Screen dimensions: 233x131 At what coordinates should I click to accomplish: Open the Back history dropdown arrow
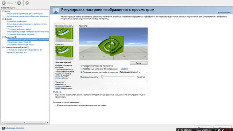tap(15, 3)
